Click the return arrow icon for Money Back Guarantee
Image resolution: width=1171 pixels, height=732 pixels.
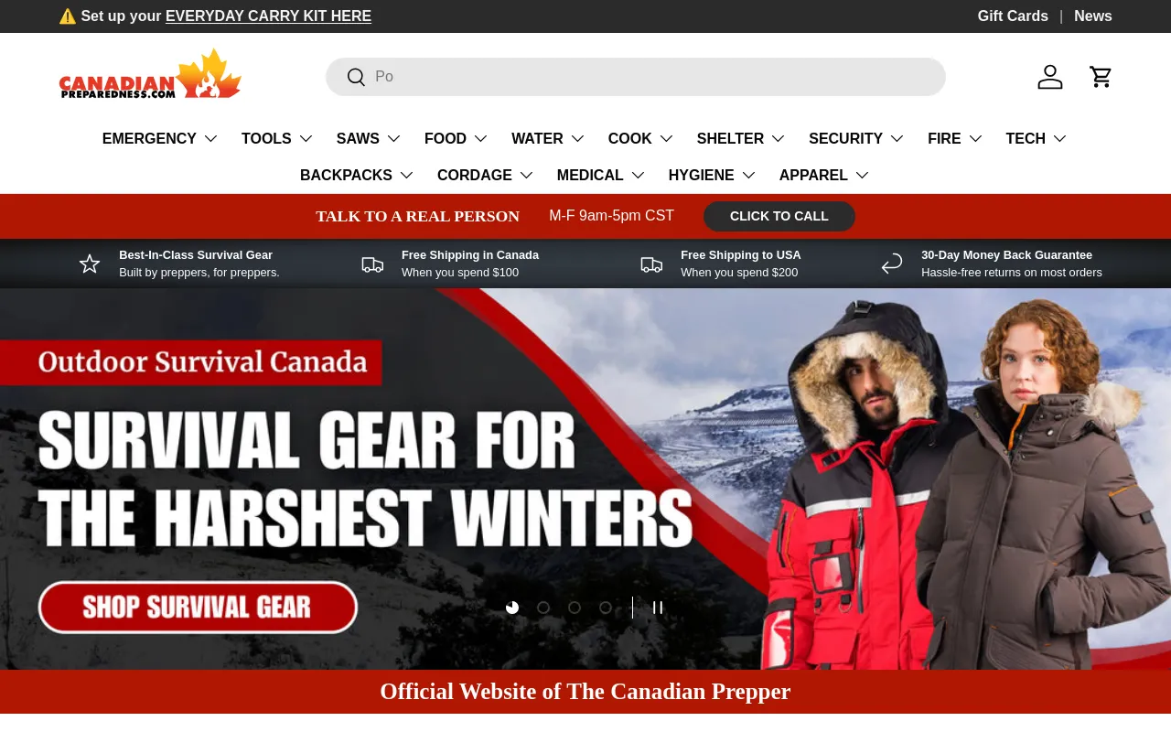892,264
